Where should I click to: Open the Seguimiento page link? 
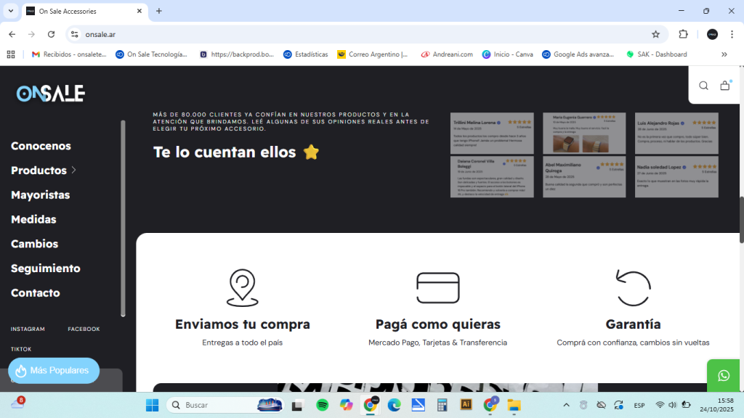pyautogui.click(x=45, y=268)
